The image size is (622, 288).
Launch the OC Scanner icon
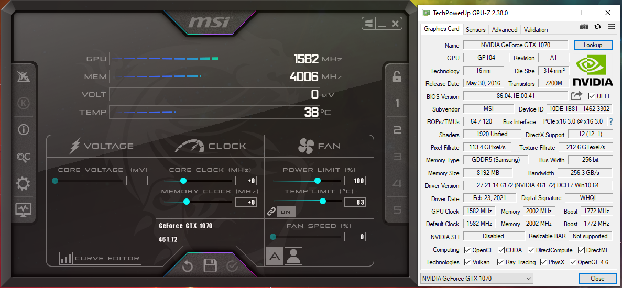click(24, 157)
